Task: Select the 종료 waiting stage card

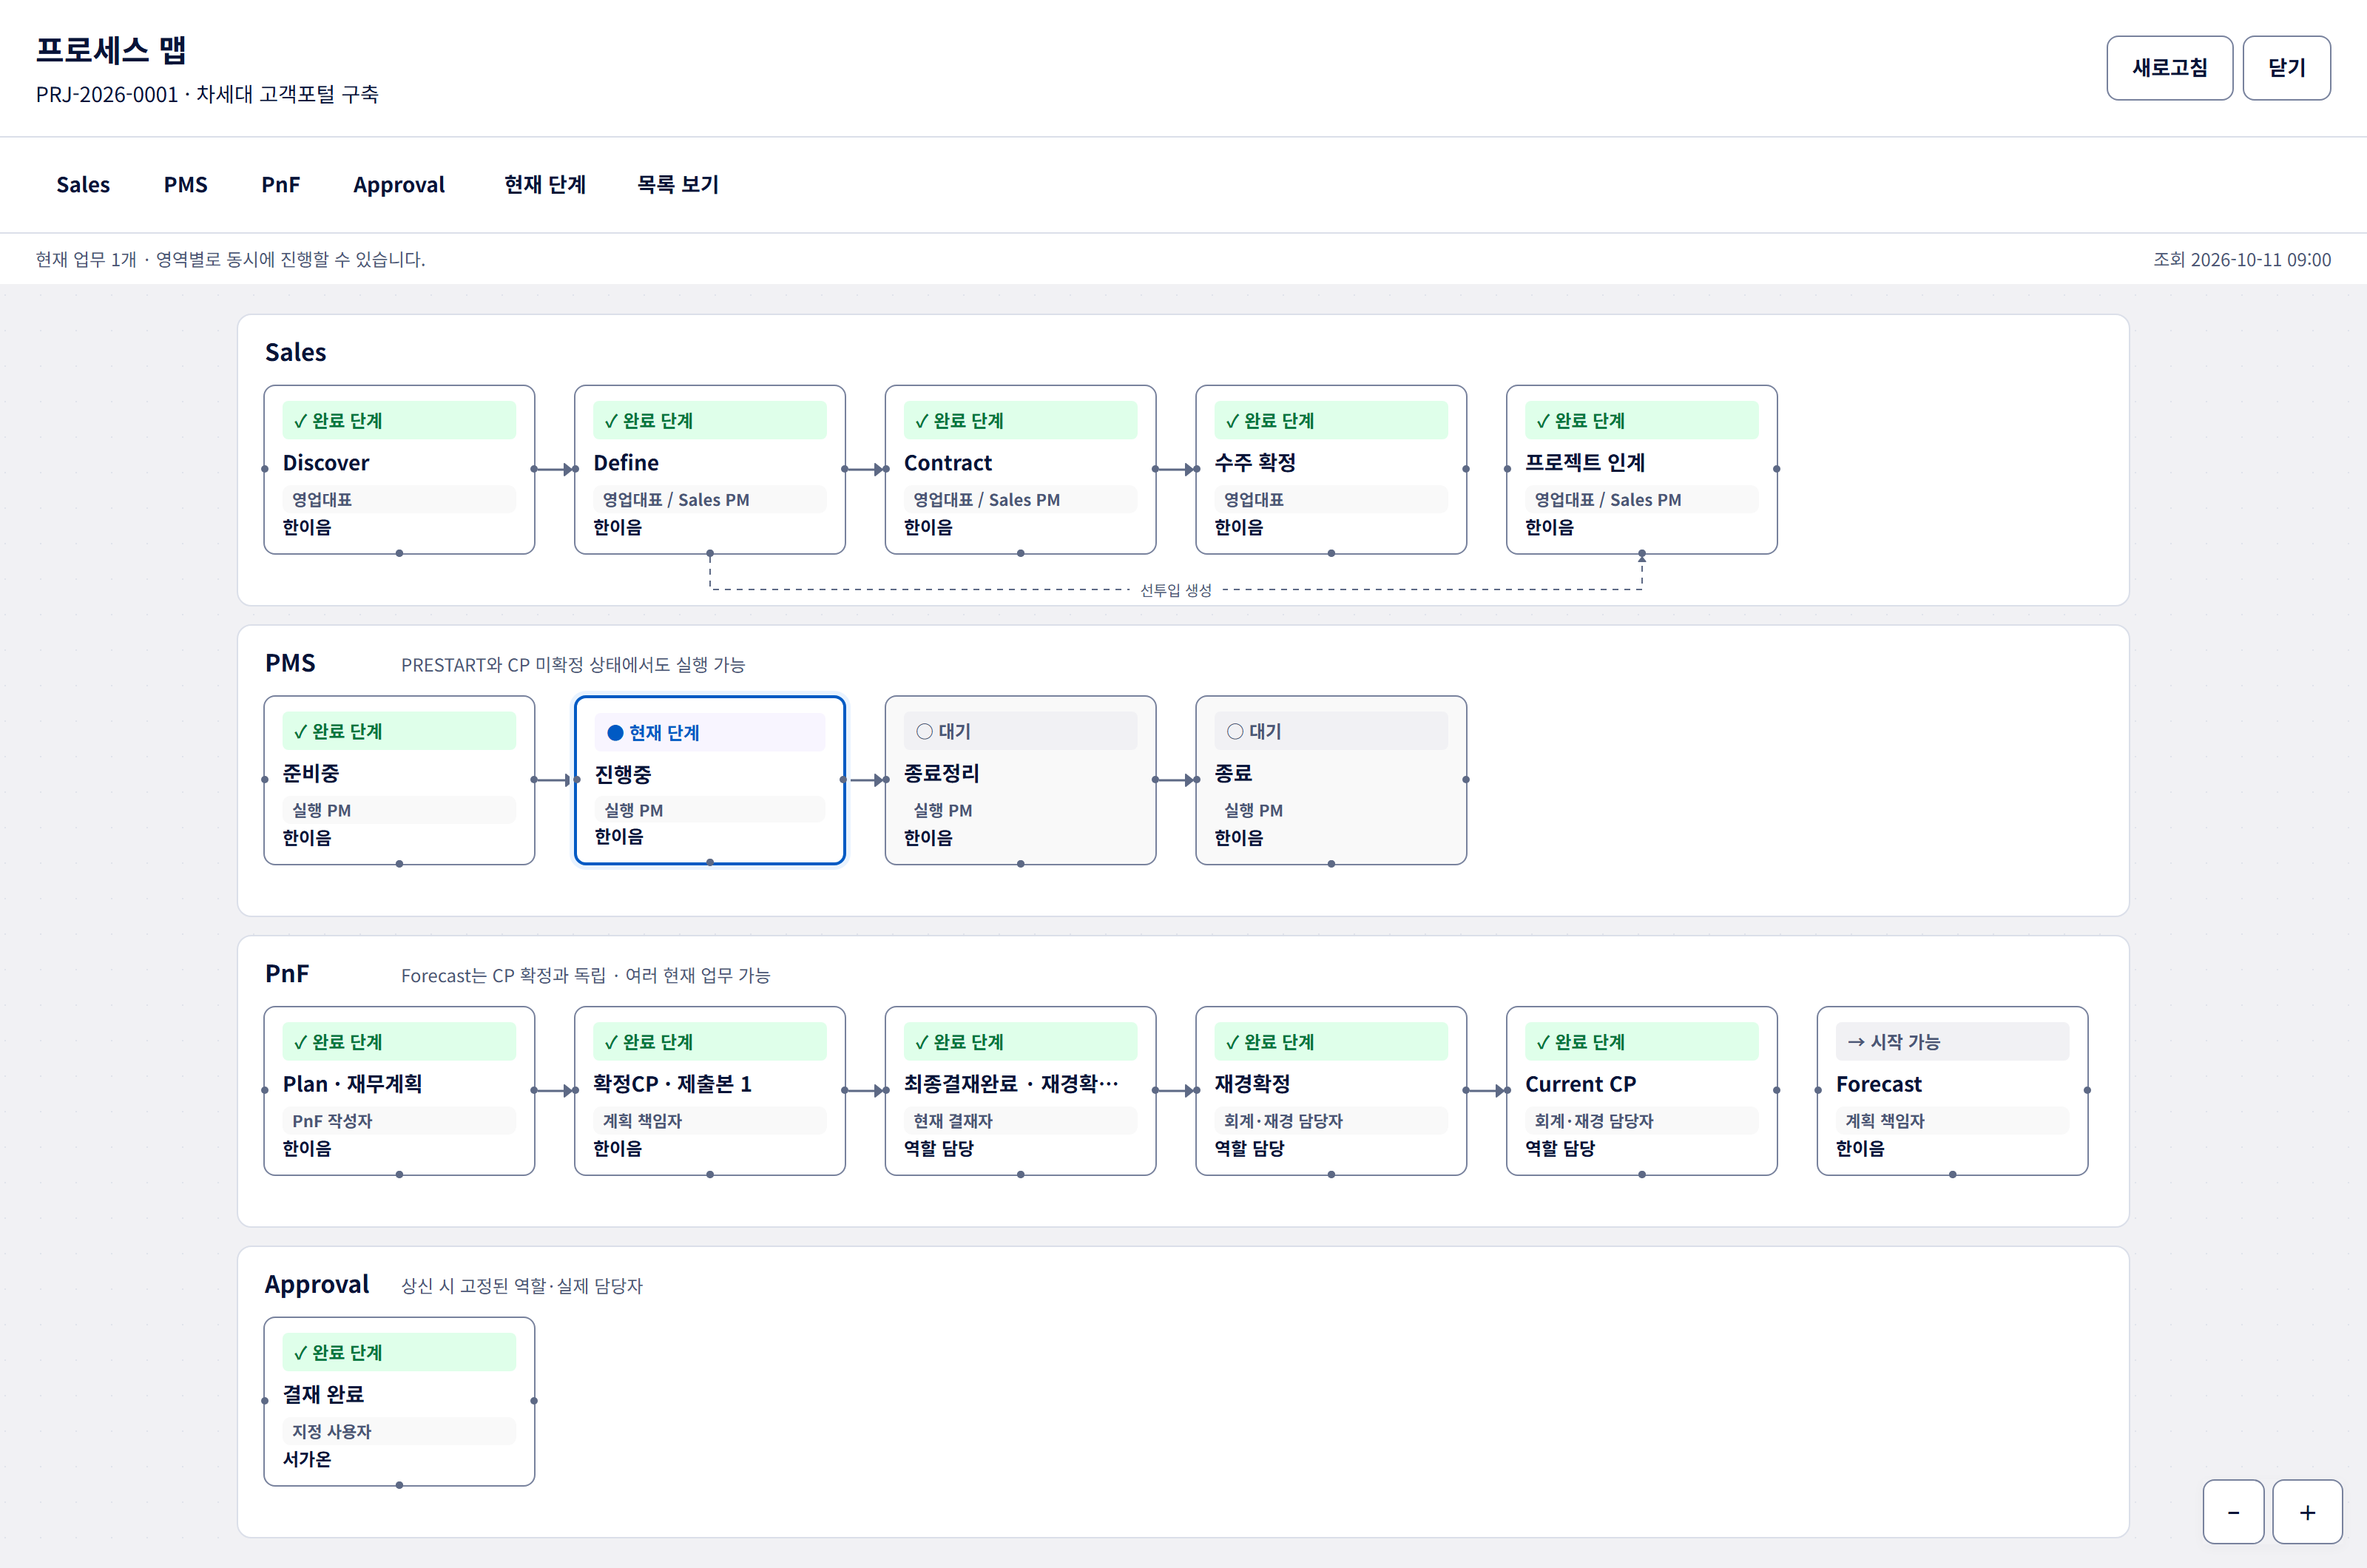Action: click(x=1331, y=780)
